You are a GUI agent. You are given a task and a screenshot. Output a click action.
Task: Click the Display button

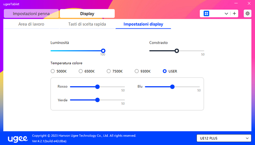click(87, 14)
